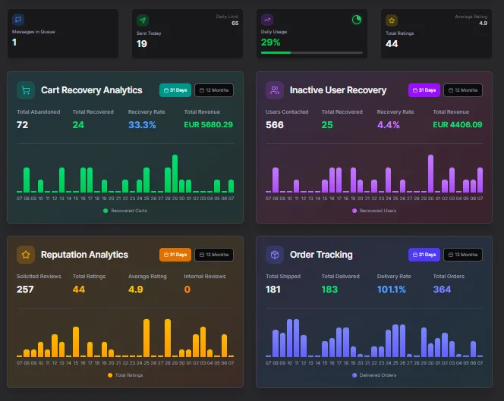Viewport: 504px width, 401px height.
Task: Click the Total Ratings star icon
Action: click(392, 20)
